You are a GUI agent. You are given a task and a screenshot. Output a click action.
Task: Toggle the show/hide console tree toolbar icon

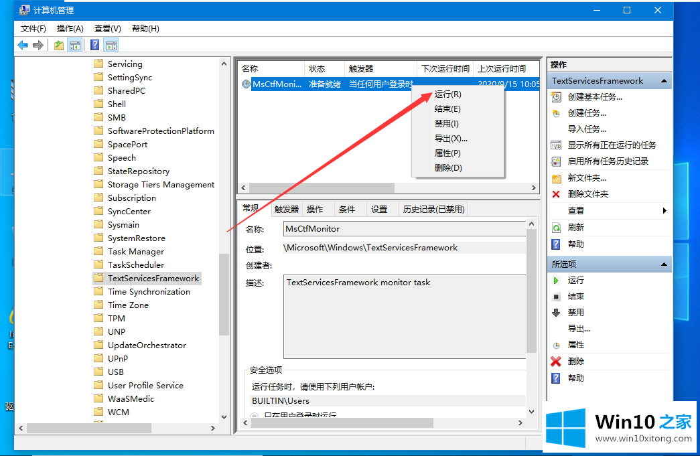click(75, 45)
